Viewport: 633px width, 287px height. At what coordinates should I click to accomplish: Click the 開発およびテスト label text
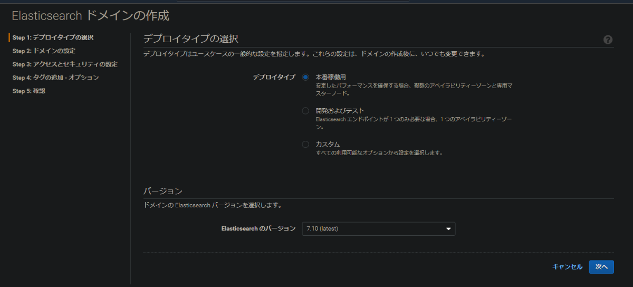point(340,111)
